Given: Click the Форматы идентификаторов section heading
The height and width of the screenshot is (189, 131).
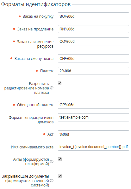Looking at the screenshot, I should (36, 4).
